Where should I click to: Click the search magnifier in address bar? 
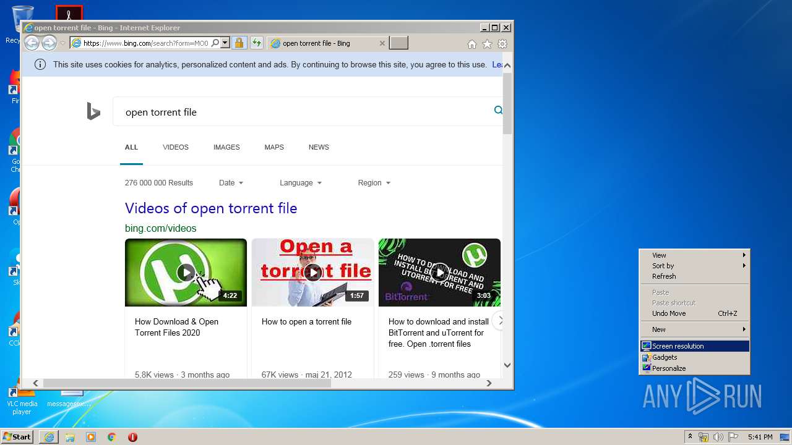click(215, 43)
